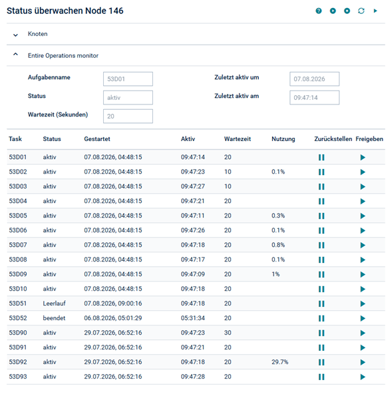Image resolution: width=390 pixels, height=396 pixels.
Task: Click the Task column header
Action: (x=15, y=139)
